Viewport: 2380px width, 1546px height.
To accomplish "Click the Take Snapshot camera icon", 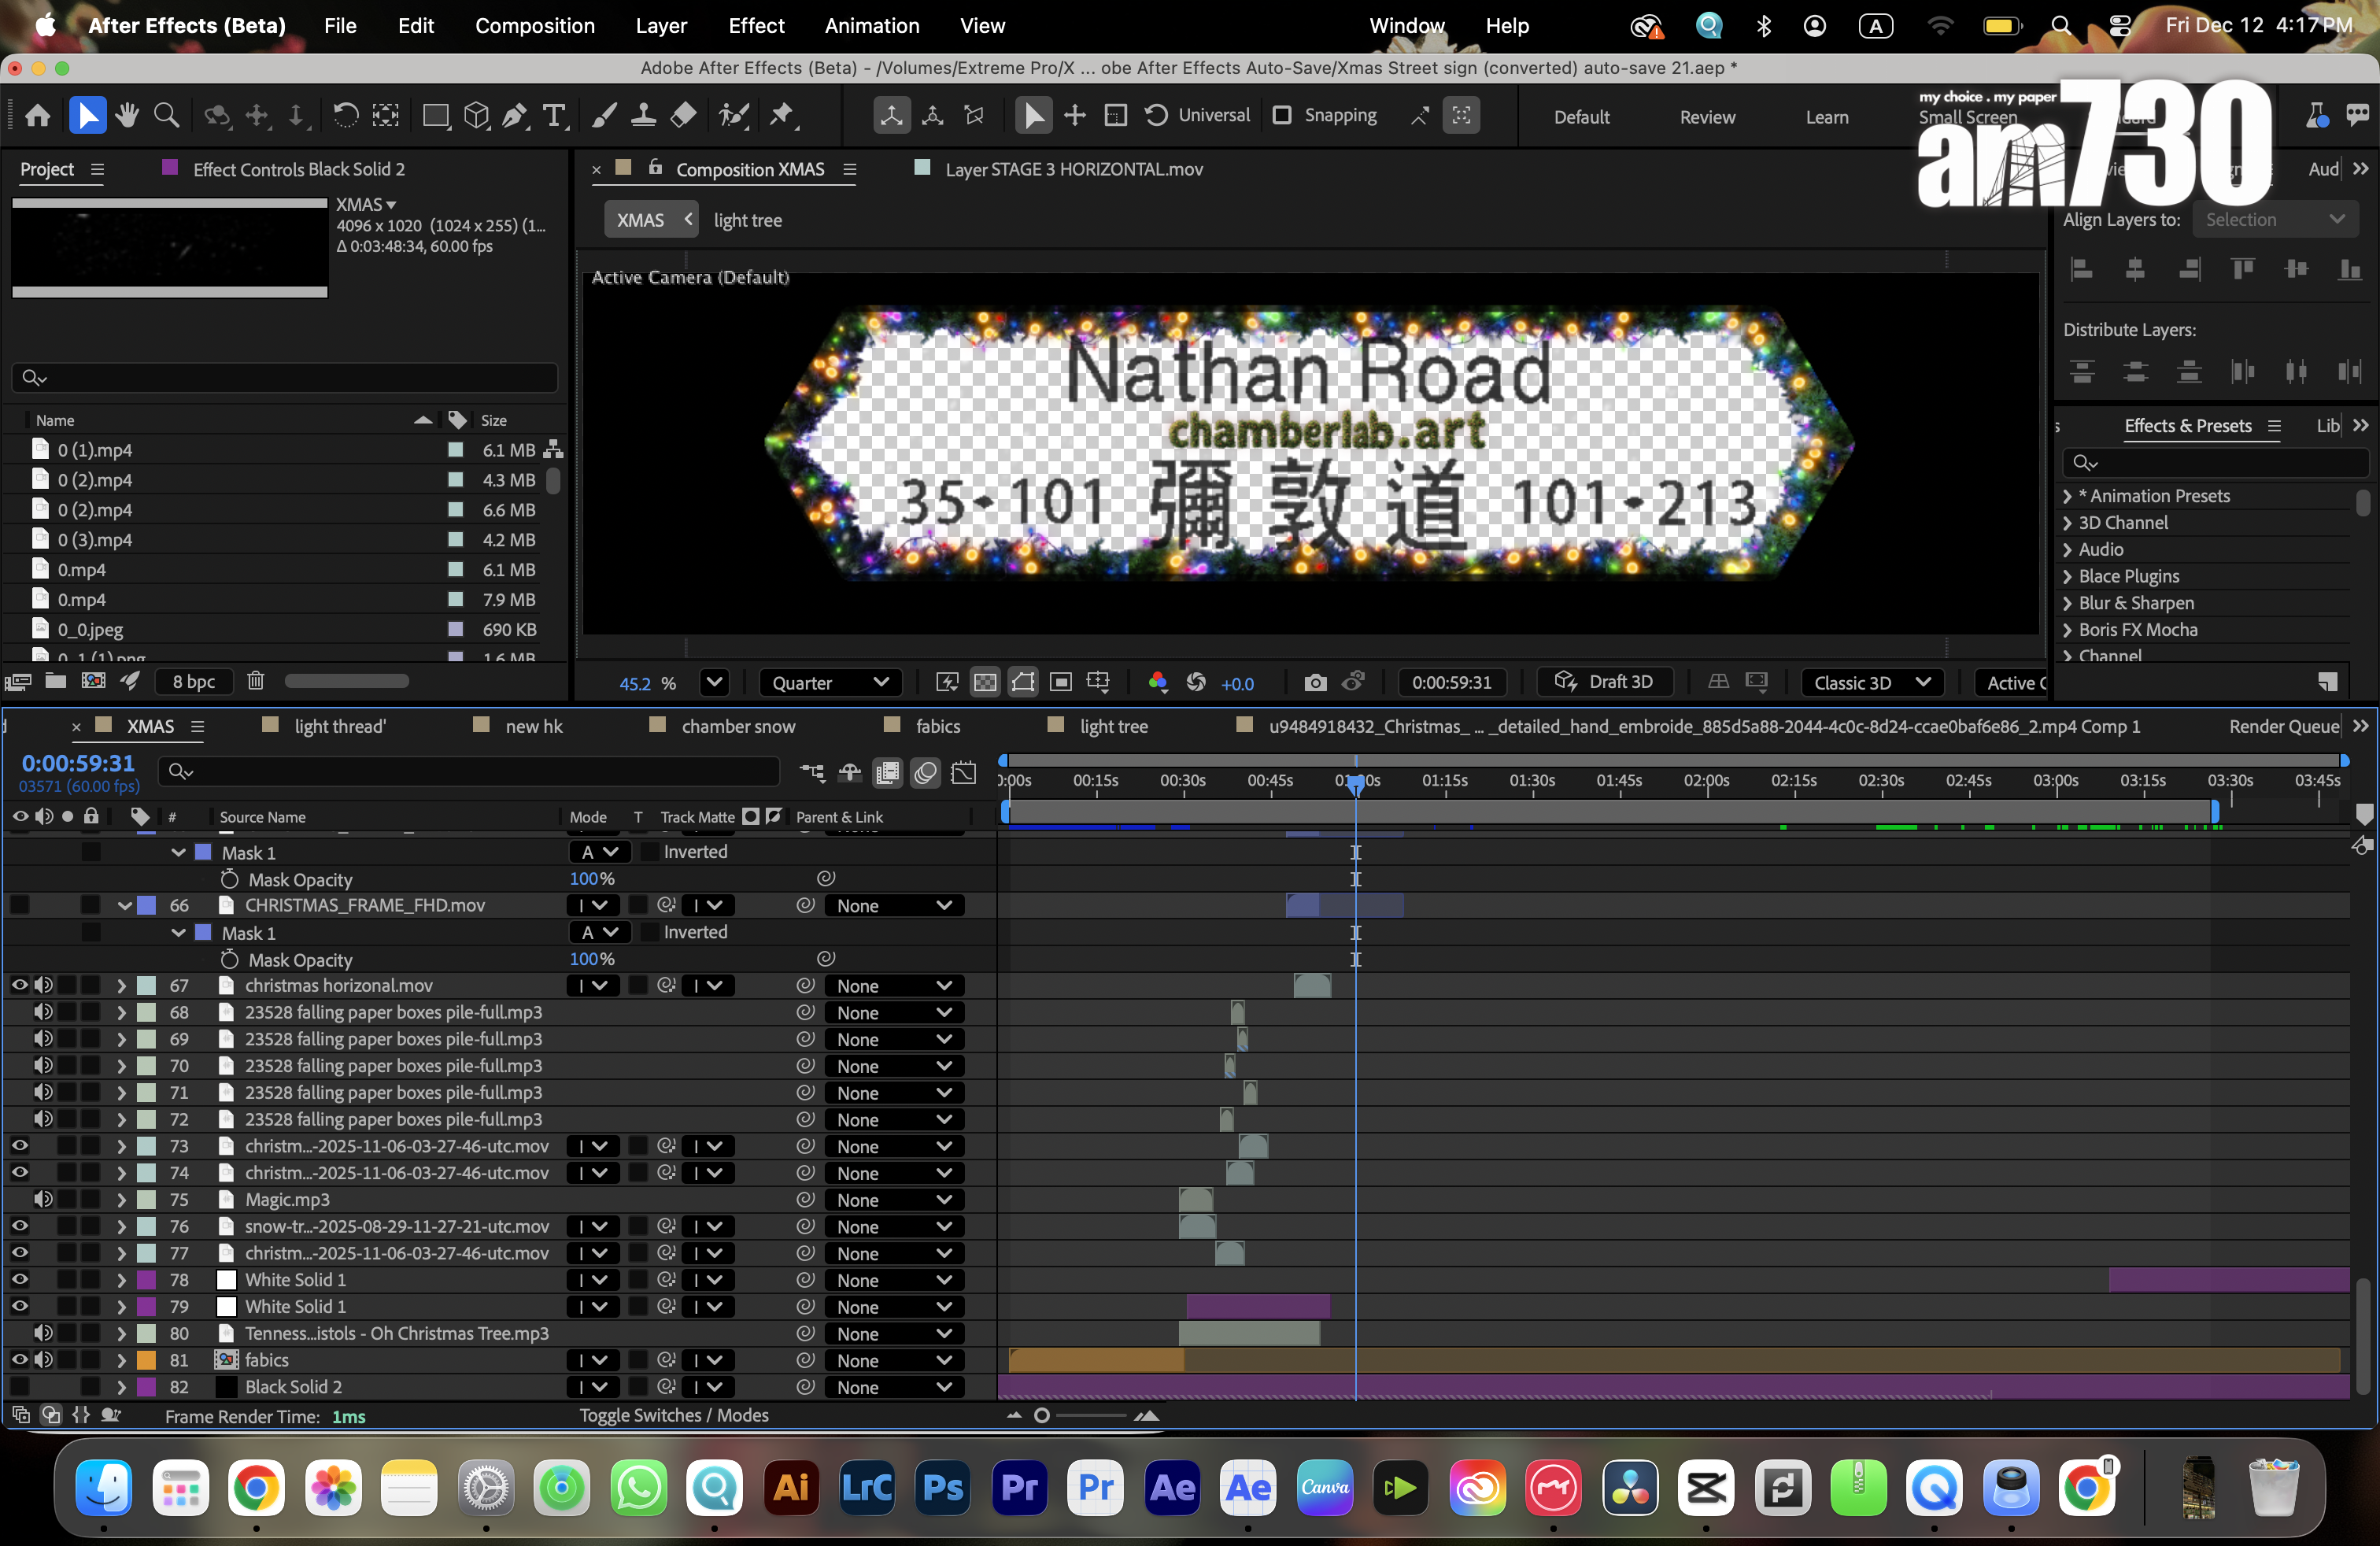I will tap(1315, 682).
